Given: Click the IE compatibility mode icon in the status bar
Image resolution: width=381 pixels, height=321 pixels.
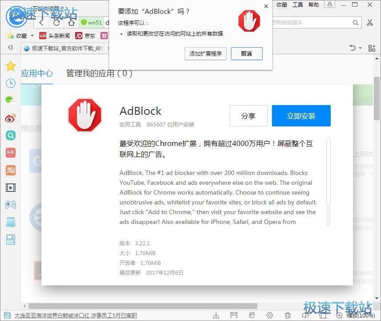Looking at the screenshot, I should 252,315.
